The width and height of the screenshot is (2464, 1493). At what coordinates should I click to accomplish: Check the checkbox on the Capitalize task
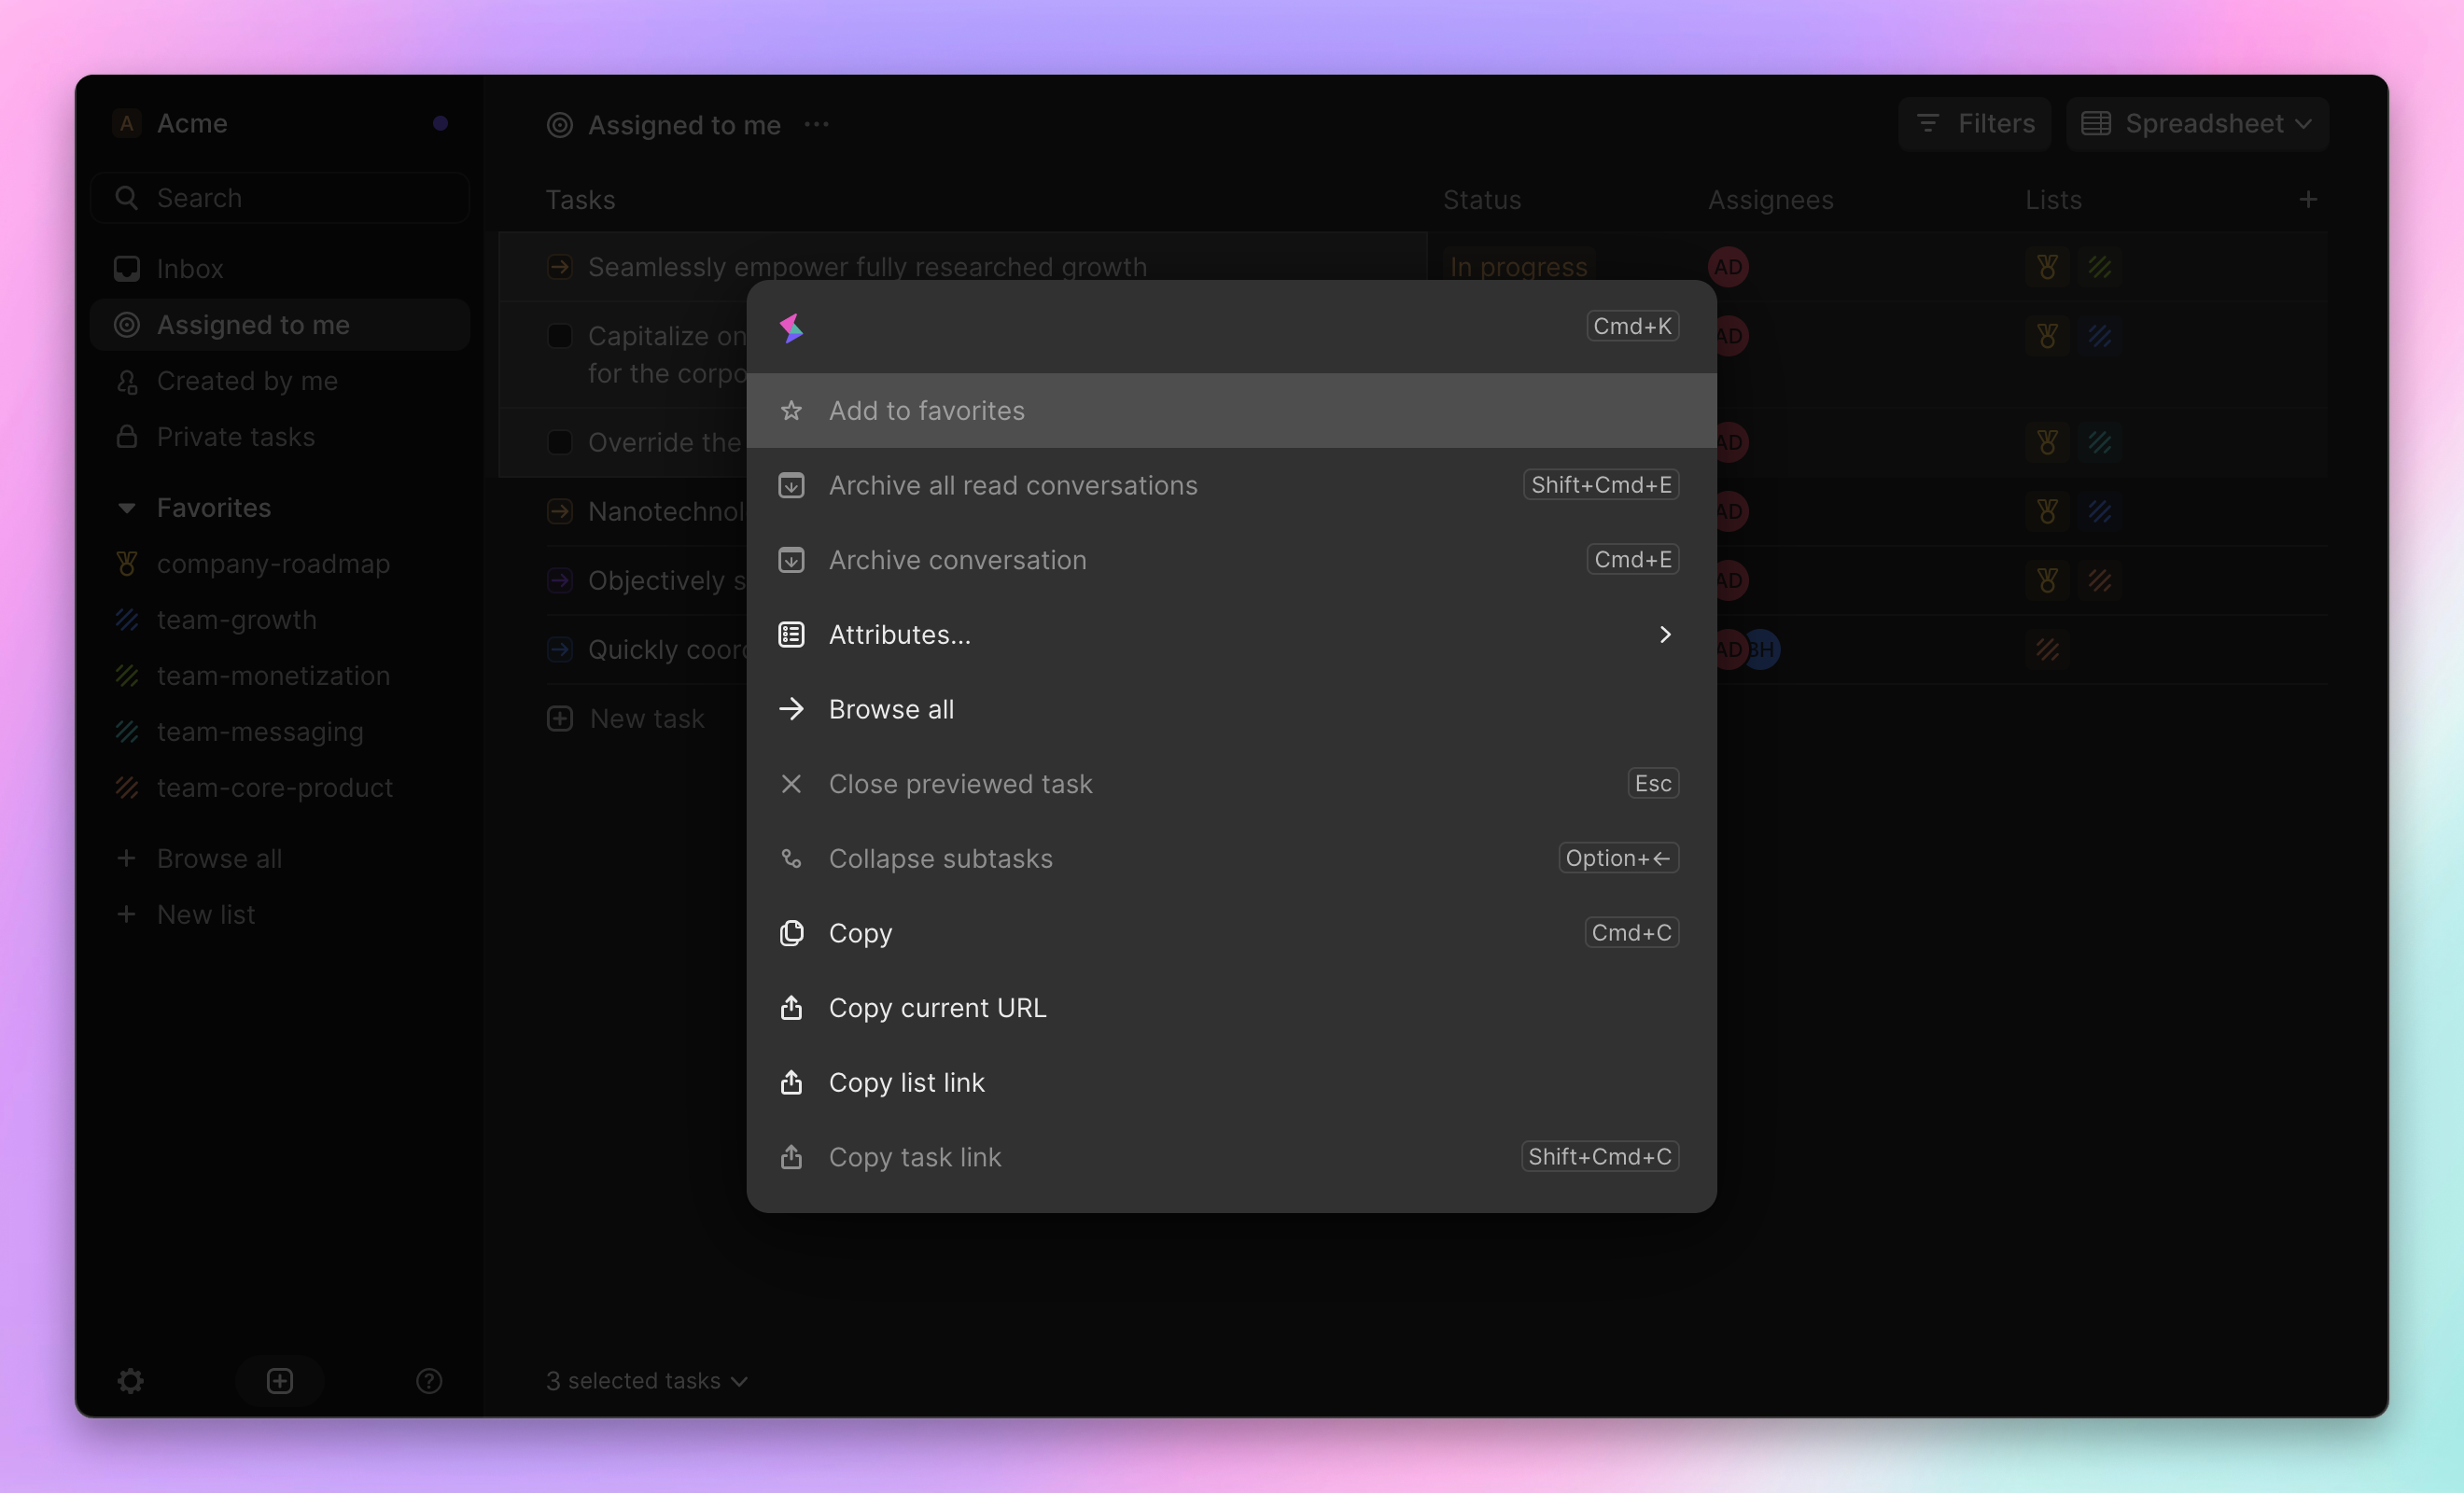pyautogui.click(x=559, y=336)
